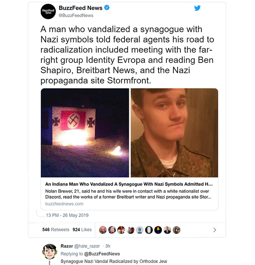Open the man in camouflage photo
The image size is (255, 265).
click(x=174, y=133)
